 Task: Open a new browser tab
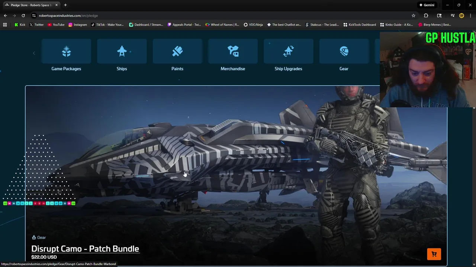[x=65, y=5]
